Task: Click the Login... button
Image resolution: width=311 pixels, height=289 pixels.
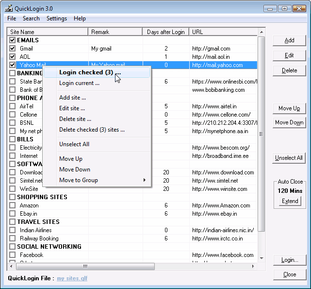Action: pos(290,260)
